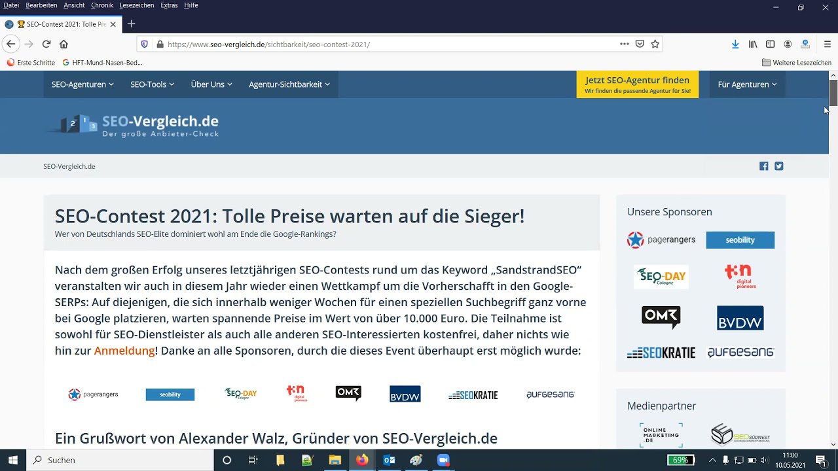The image size is (838, 471).
Task: Open the Bearbeiten menu
Action: [41, 5]
